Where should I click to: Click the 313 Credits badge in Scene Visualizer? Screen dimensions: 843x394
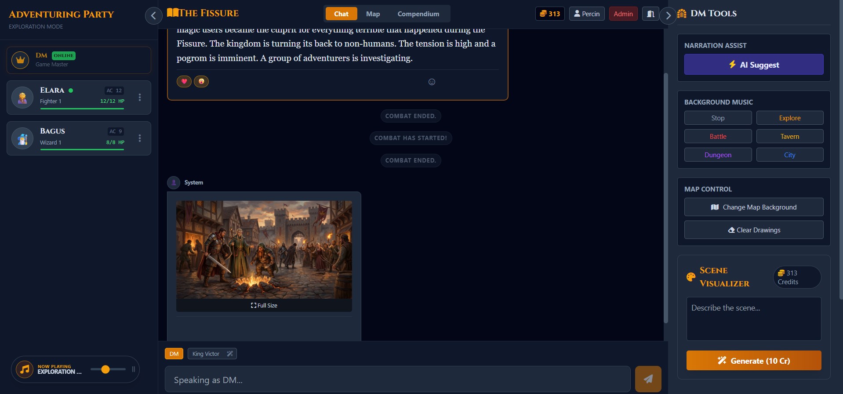[797, 277]
